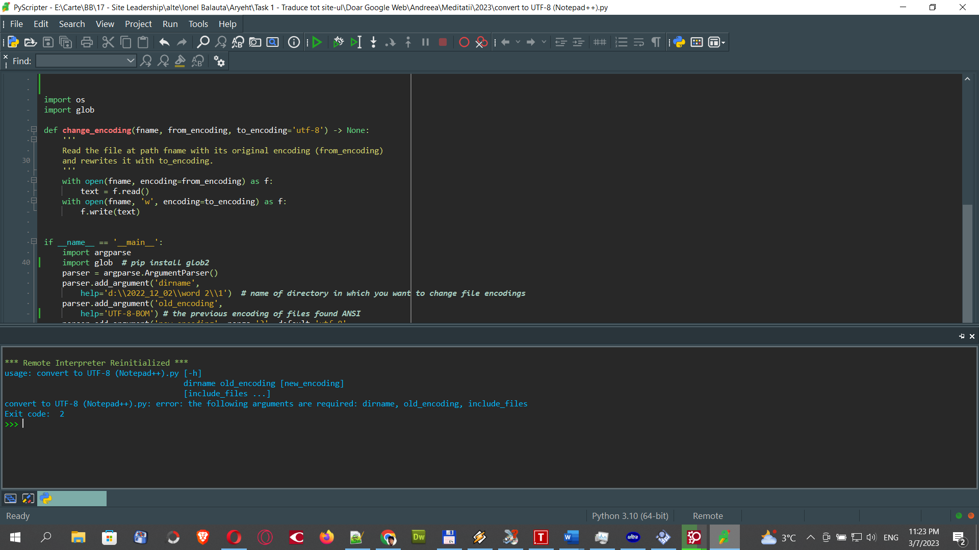Open the Find text history dropdown

[130, 61]
